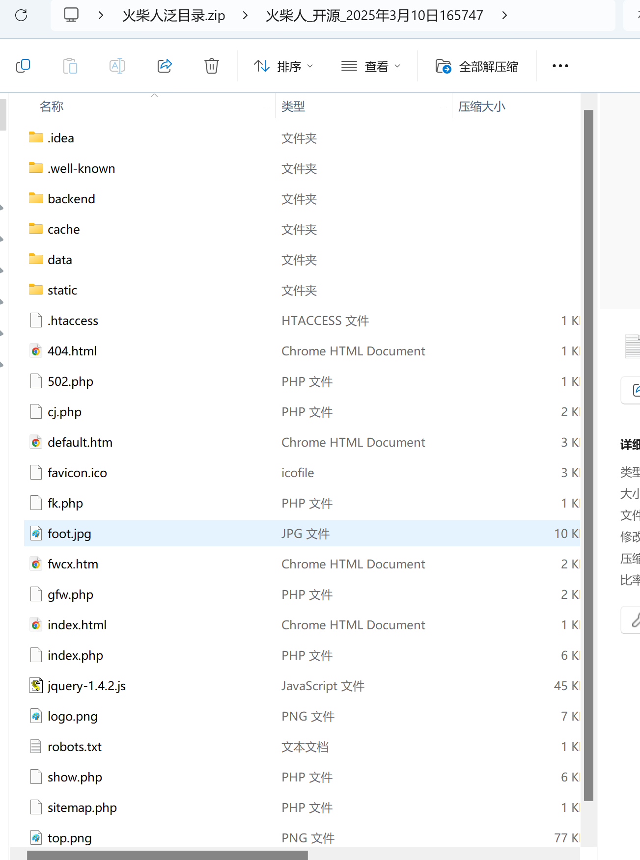Click the fwcx.htm Chrome file icon

tap(36, 564)
